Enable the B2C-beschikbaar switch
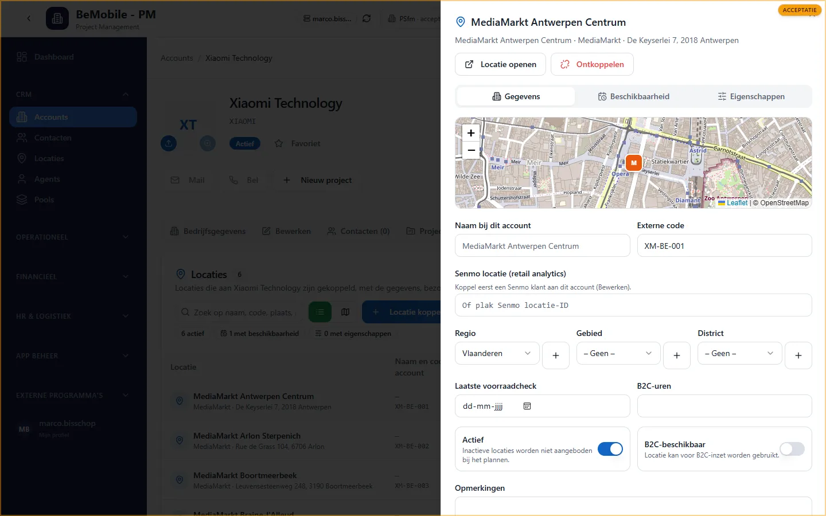The height and width of the screenshot is (516, 826). [792, 449]
